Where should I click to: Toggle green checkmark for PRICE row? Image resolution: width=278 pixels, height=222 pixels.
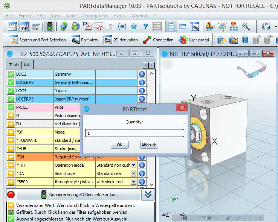coord(11,107)
